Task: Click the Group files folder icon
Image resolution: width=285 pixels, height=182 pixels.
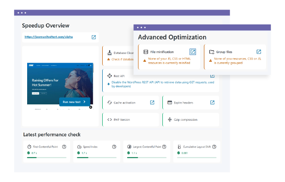Action: [x=211, y=52]
